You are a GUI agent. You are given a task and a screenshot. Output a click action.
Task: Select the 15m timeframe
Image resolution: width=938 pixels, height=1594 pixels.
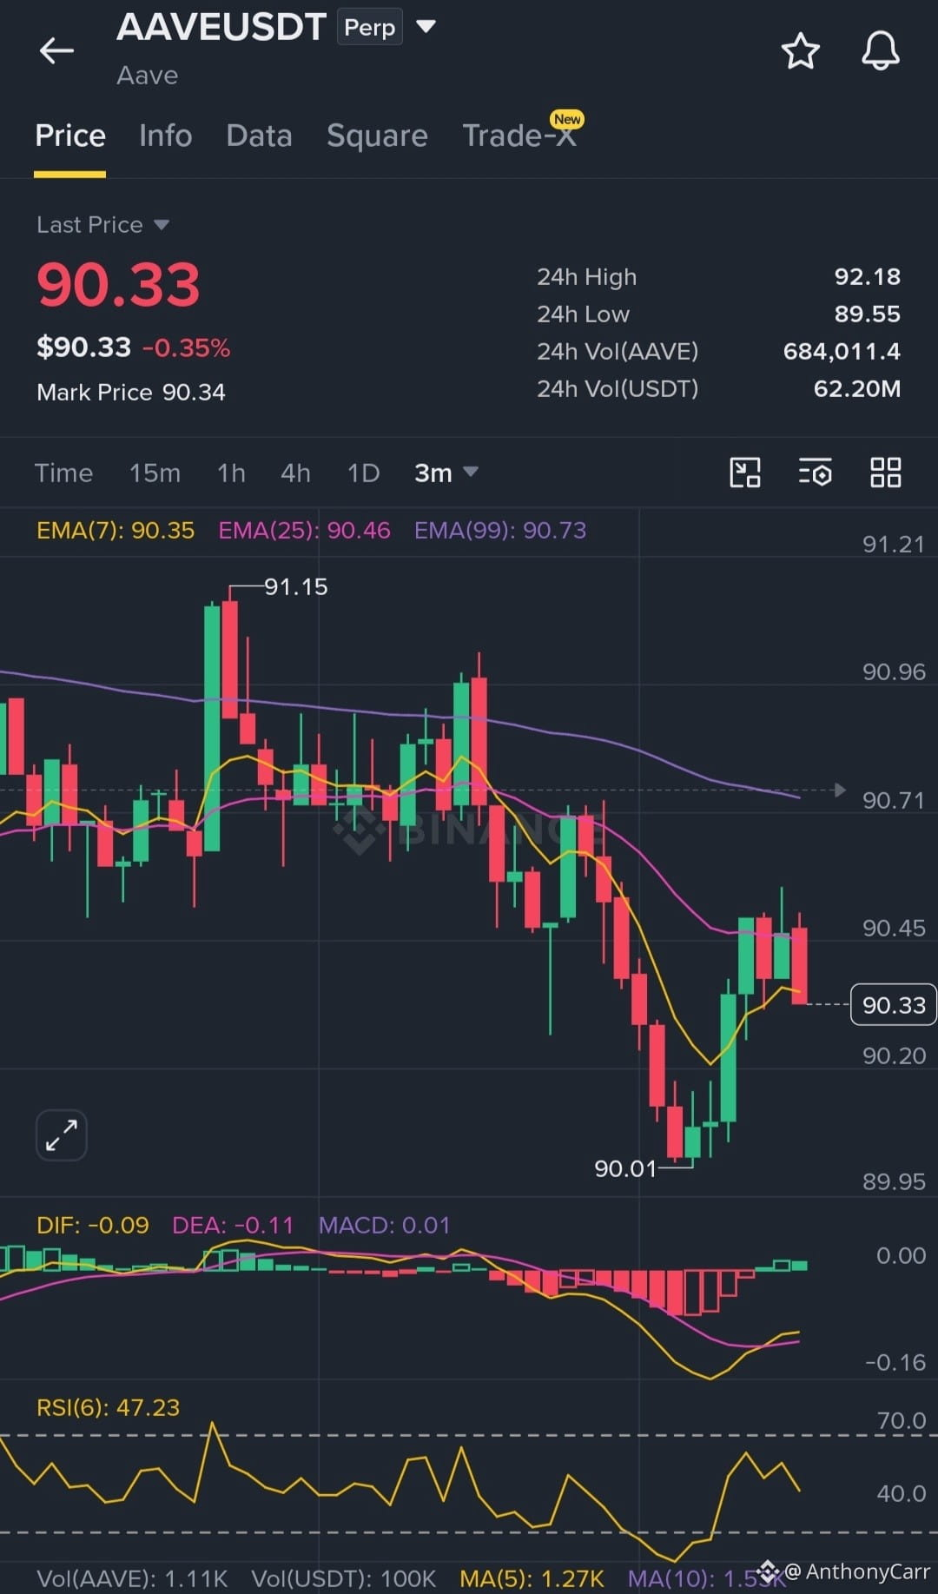[x=155, y=473]
